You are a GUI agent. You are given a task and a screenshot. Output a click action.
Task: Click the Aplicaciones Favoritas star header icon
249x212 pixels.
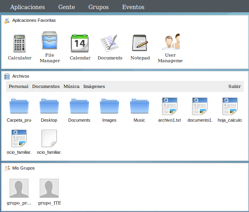point(7,21)
